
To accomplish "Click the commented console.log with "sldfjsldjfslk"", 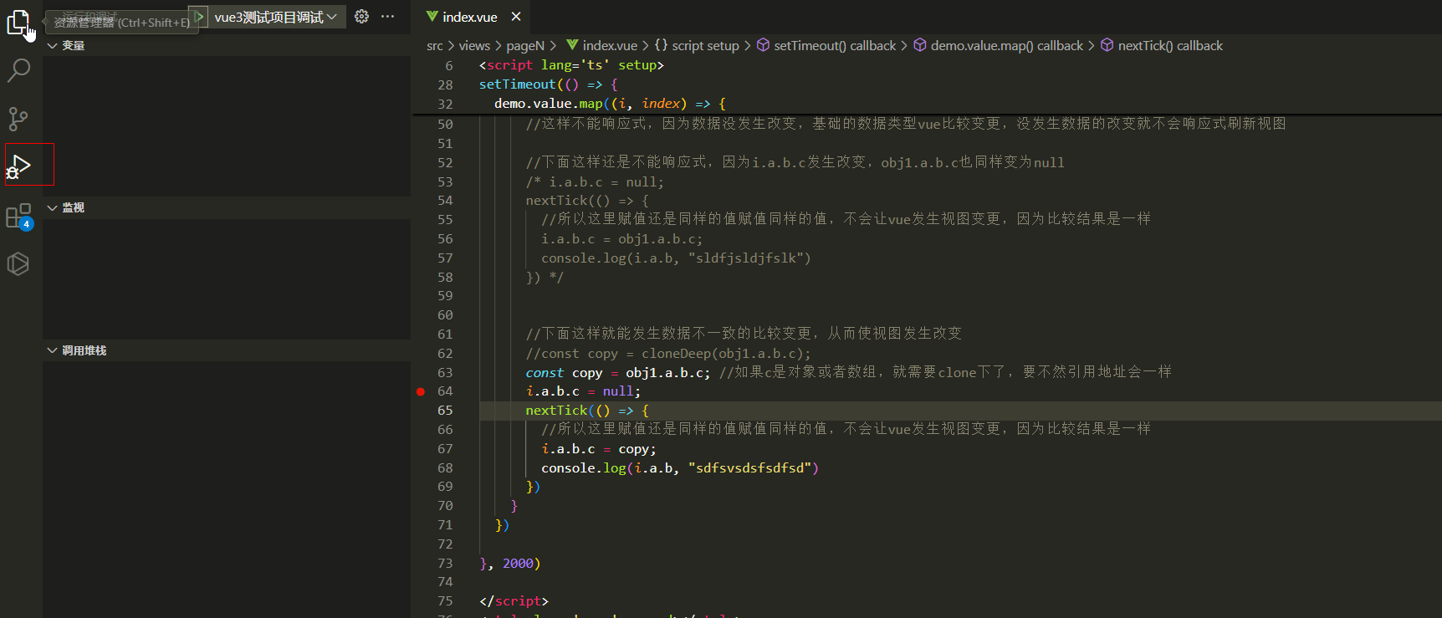I will 676,258.
